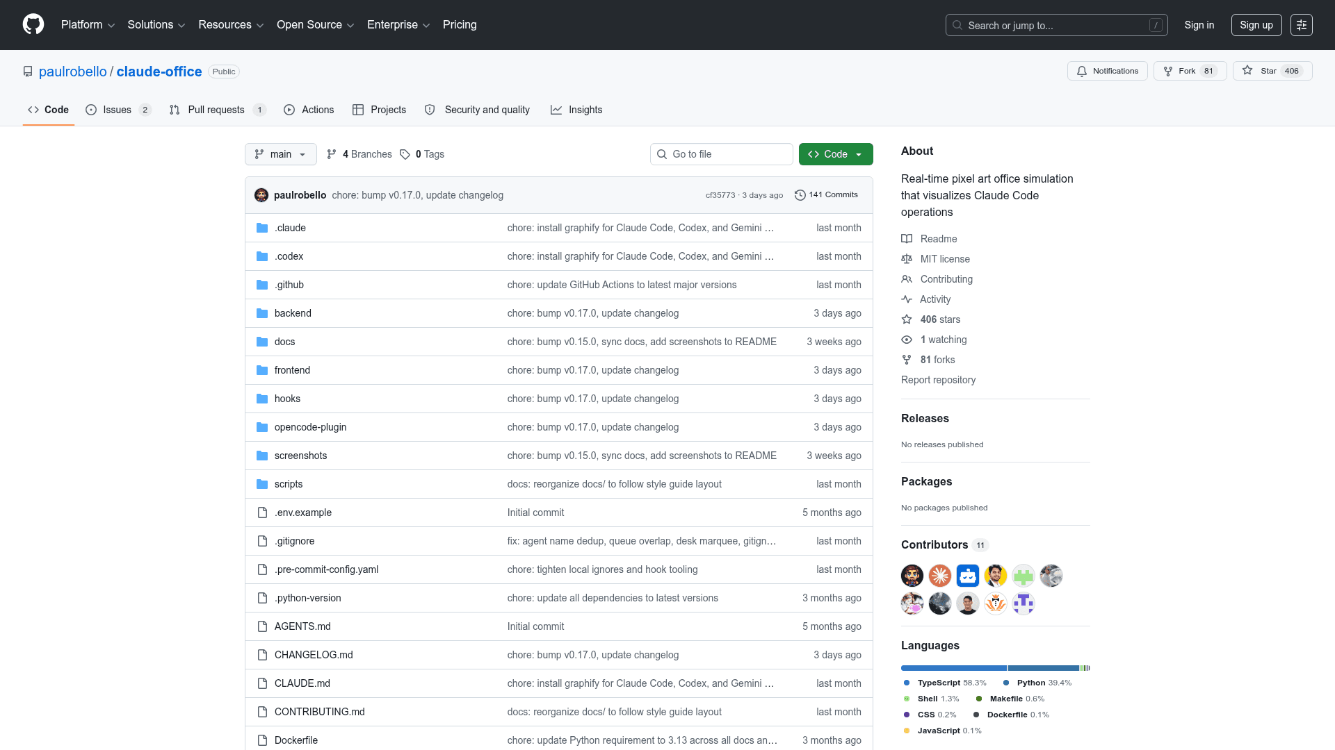
Task: Open the Notifications bell button
Action: [x=1107, y=71]
